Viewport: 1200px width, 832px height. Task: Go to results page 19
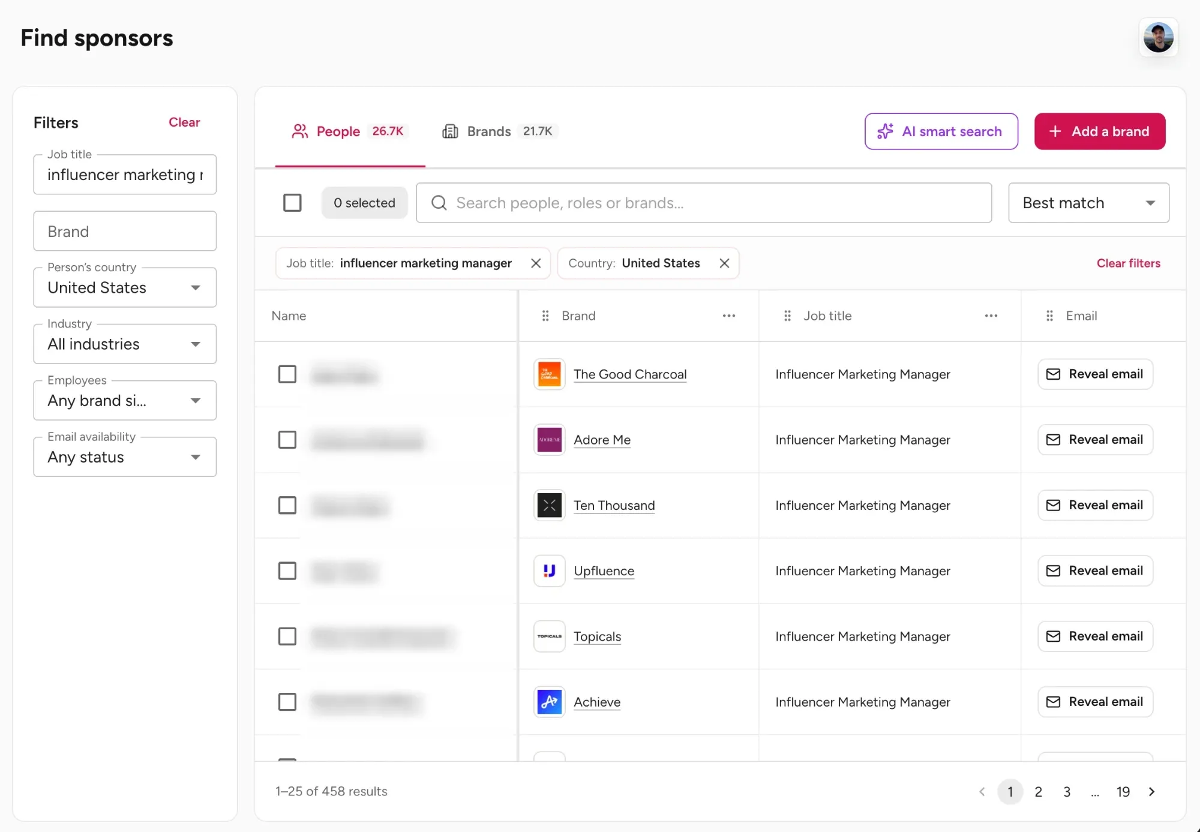(x=1123, y=792)
